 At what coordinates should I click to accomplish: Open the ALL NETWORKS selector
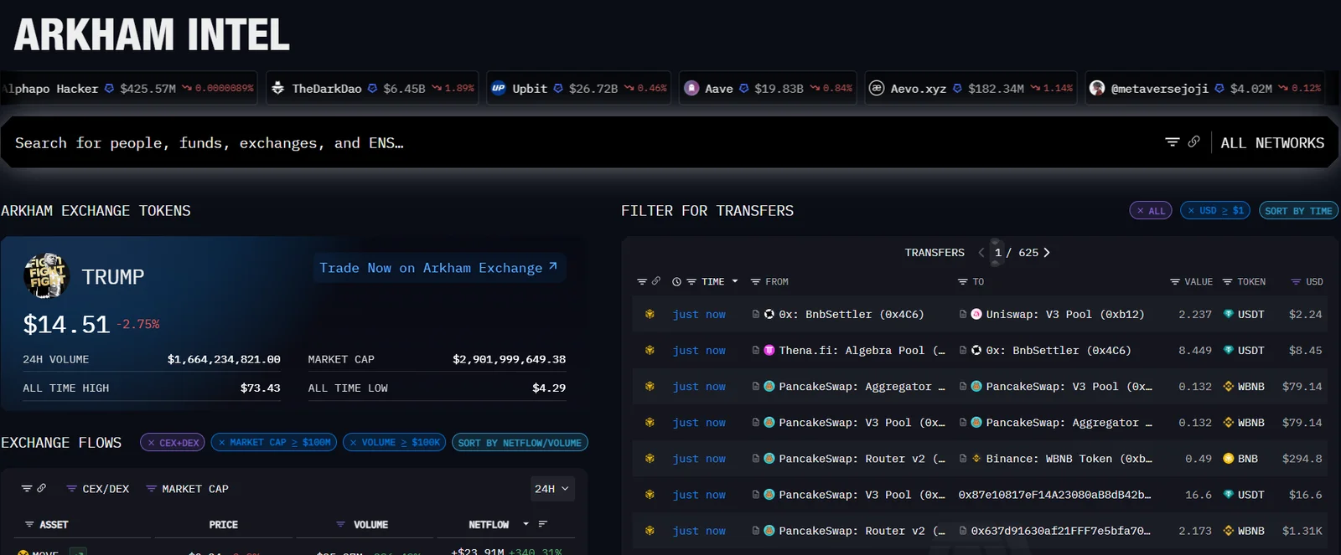click(1272, 143)
